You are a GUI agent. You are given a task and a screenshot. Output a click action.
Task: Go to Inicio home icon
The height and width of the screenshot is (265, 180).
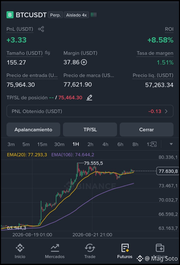pyautogui.click(x=20, y=248)
